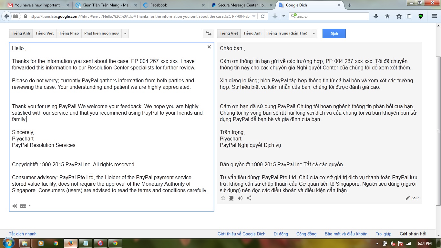Bookmark this page with the star
The width and height of the screenshot is (441, 248).
tap(399, 16)
